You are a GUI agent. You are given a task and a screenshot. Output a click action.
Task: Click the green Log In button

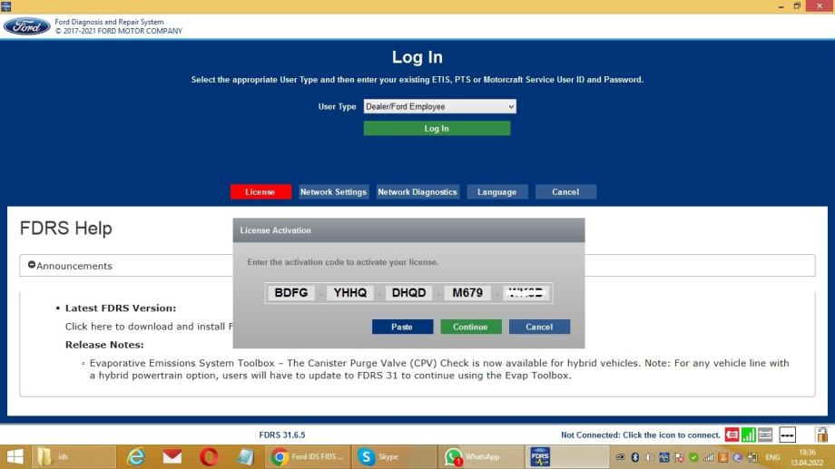pyautogui.click(x=437, y=128)
